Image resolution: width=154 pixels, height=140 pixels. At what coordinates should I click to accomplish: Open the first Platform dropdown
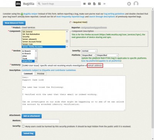coord(89,55)
